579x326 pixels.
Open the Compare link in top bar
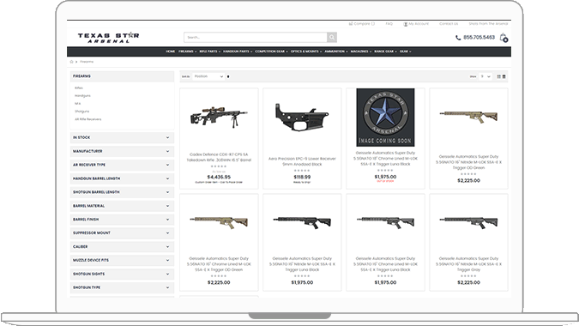361,24
